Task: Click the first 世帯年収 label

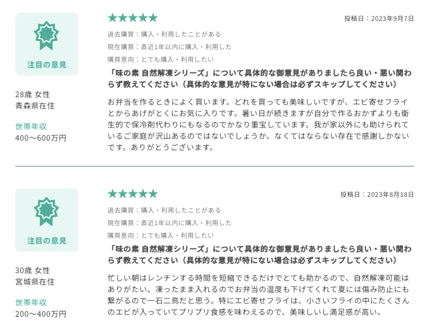Action: pyautogui.click(x=31, y=126)
